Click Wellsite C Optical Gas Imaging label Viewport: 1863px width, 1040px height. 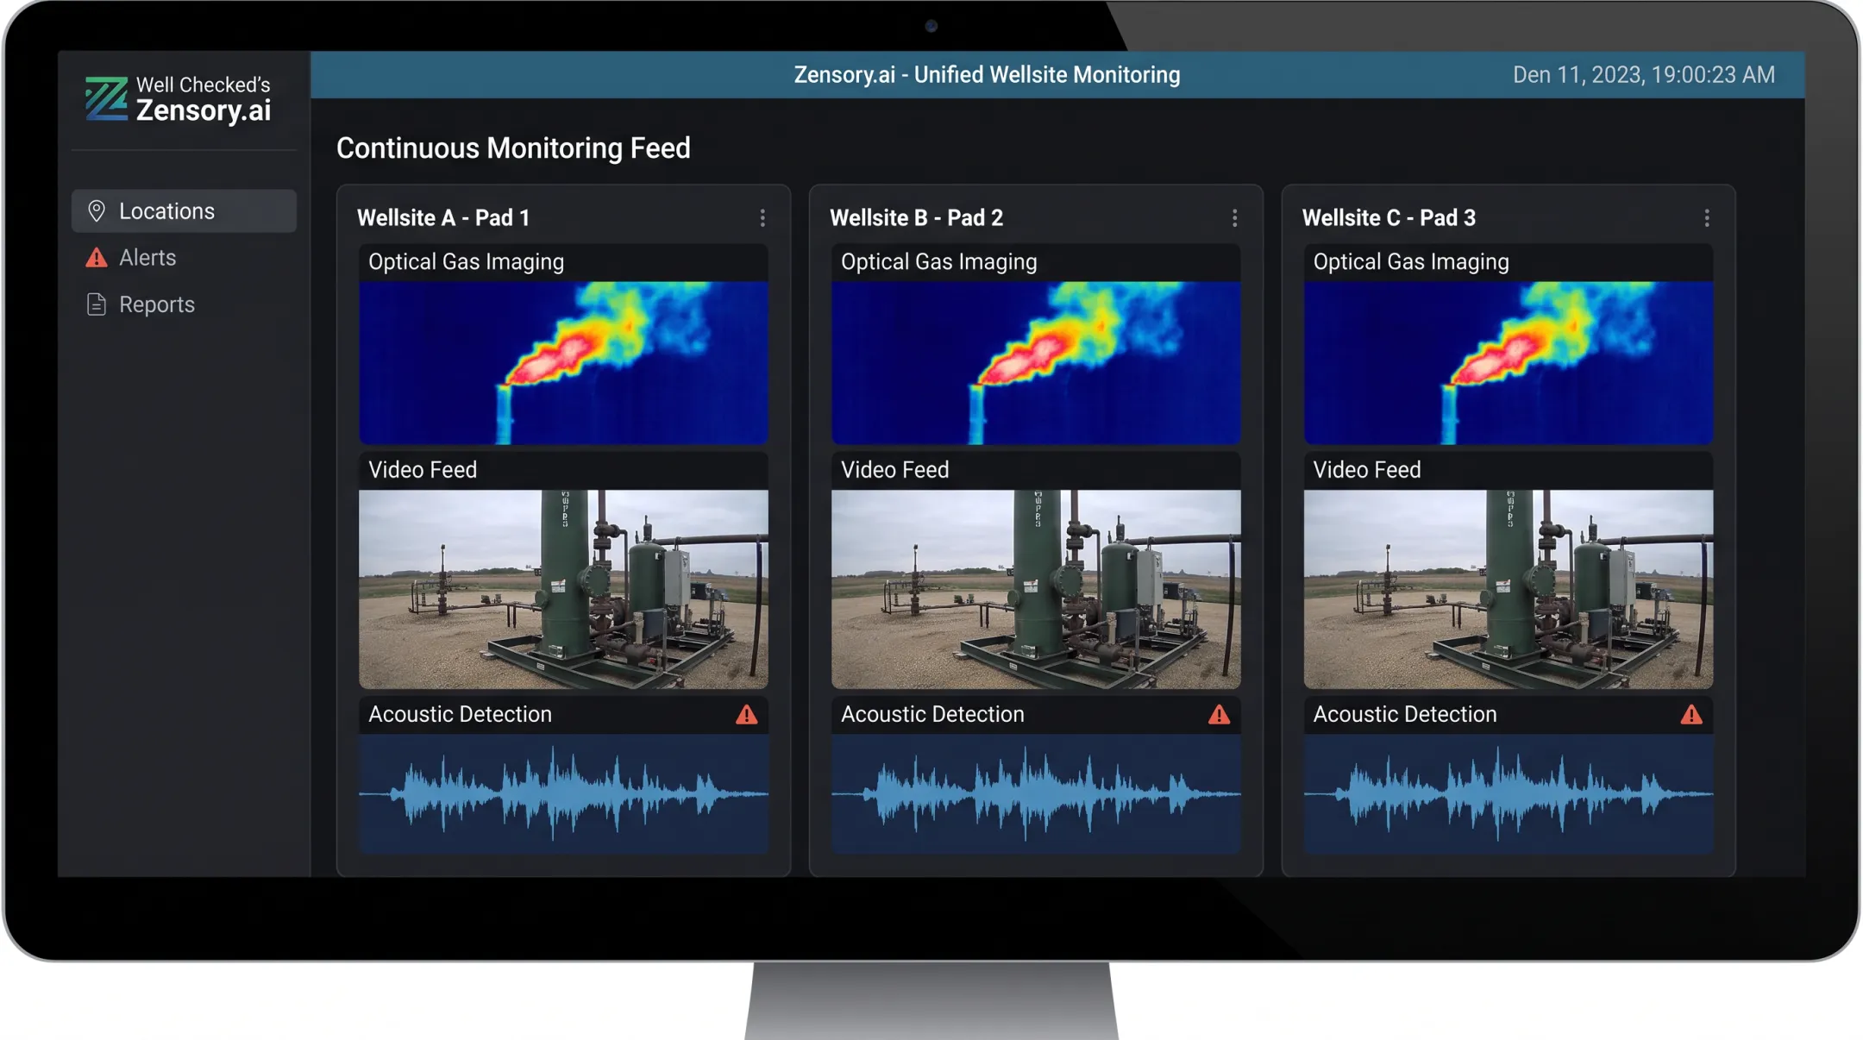tap(1411, 262)
